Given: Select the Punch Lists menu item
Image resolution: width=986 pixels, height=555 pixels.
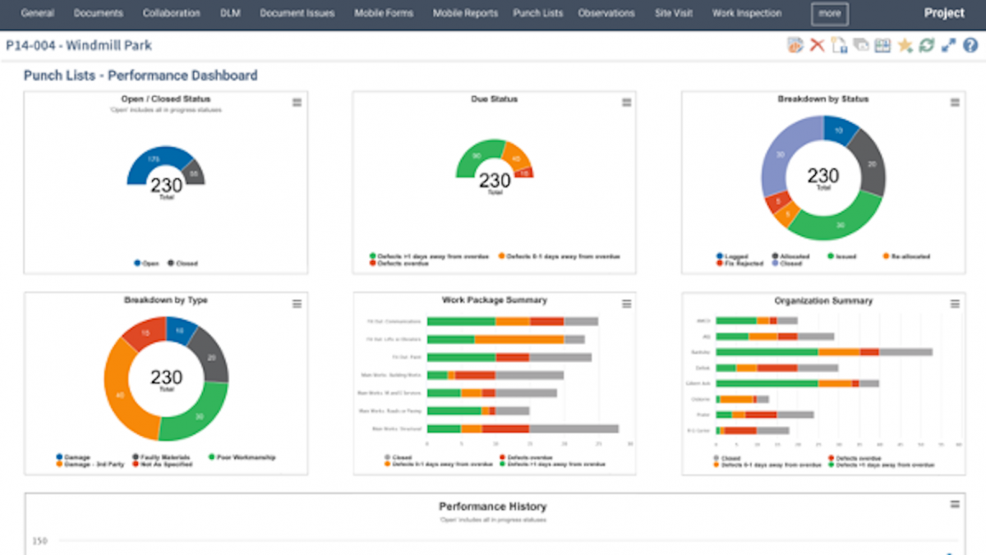Looking at the screenshot, I should click(x=537, y=13).
